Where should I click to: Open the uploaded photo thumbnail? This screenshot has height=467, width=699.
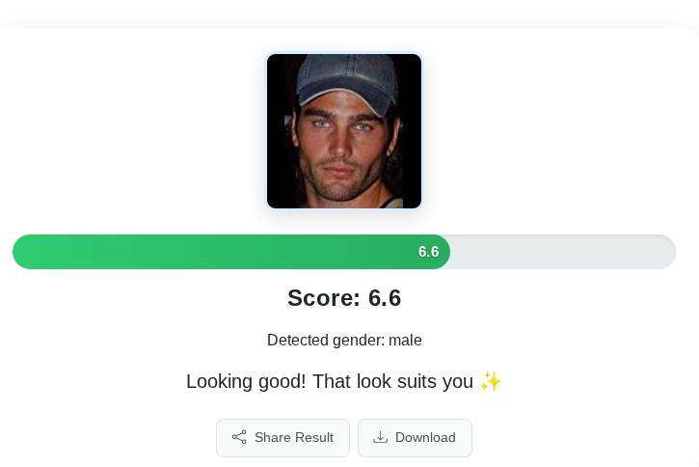click(x=343, y=130)
